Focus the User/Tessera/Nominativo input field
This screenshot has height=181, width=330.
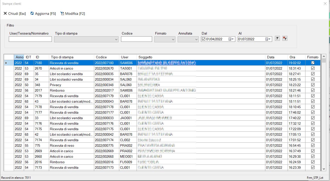(x=30, y=39)
